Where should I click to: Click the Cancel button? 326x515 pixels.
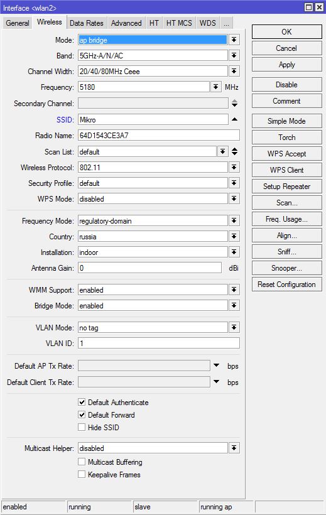[286, 48]
